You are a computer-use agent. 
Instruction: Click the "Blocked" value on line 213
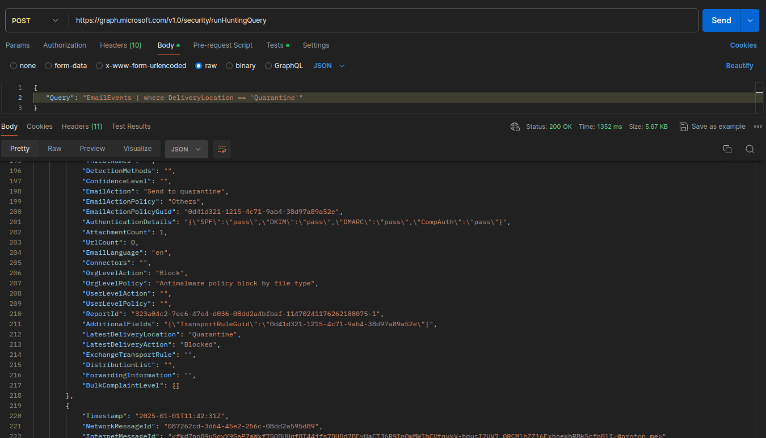point(199,344)
